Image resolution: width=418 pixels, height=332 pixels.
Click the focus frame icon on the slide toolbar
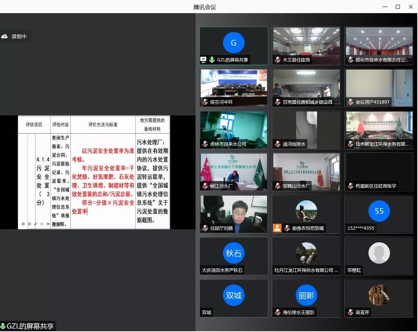coord(42,224)
